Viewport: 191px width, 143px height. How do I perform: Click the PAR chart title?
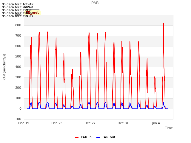tap(95, 3)
